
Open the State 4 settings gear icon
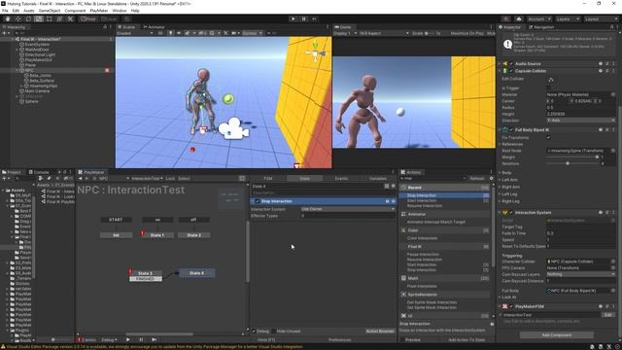tap(393, 186)
